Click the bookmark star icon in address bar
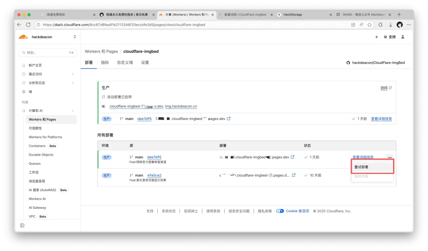The height and width of the screenshot is (251, 428). [370, 25]
